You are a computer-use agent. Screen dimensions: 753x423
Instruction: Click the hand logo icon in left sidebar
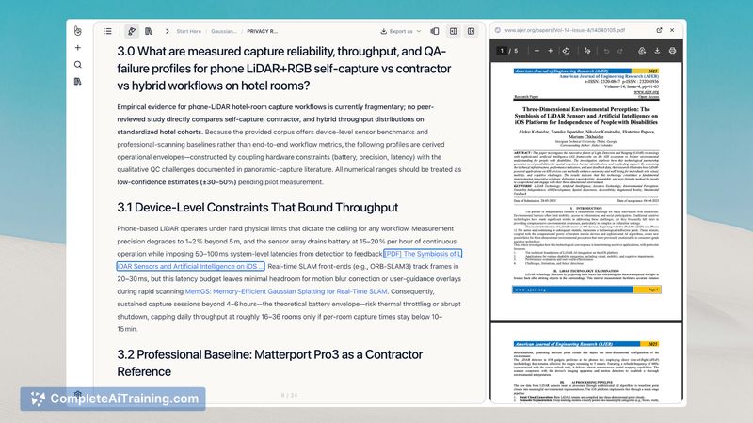78,31
